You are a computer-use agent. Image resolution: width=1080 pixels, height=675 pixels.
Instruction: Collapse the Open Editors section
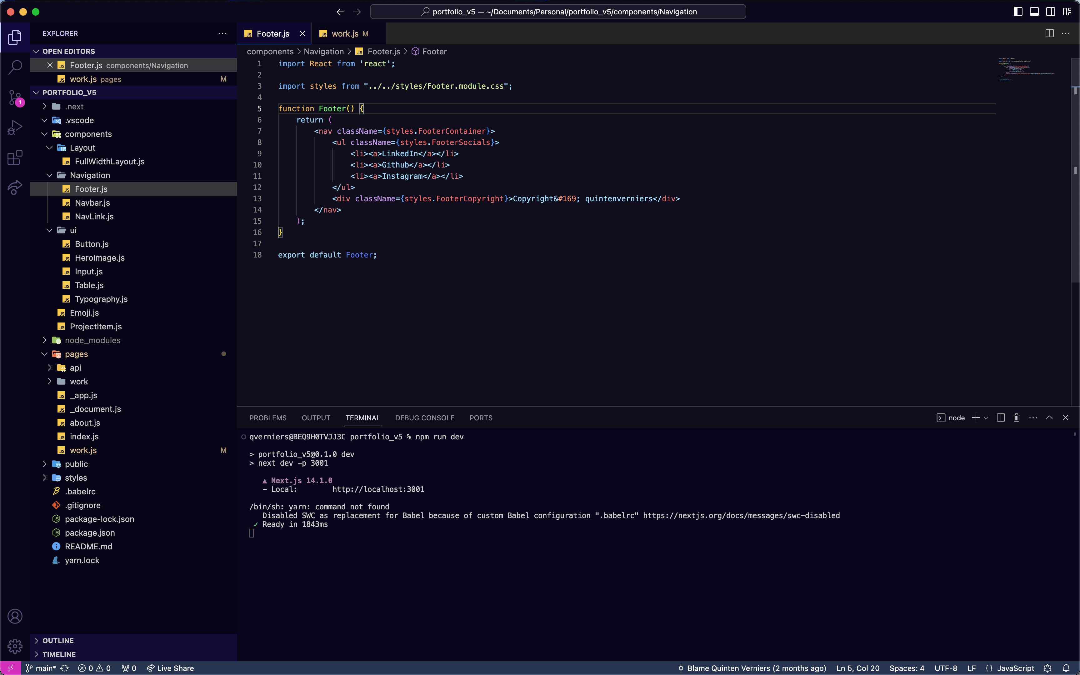133,51
